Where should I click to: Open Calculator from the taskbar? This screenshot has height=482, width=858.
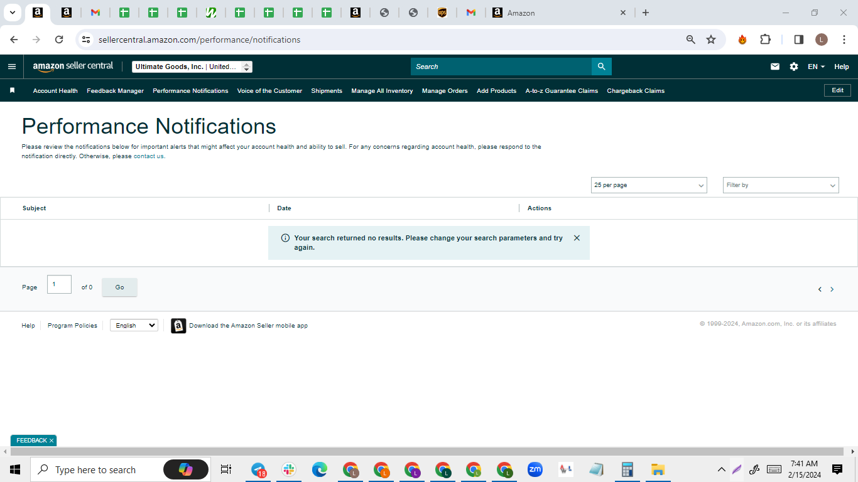pos(627,469)
